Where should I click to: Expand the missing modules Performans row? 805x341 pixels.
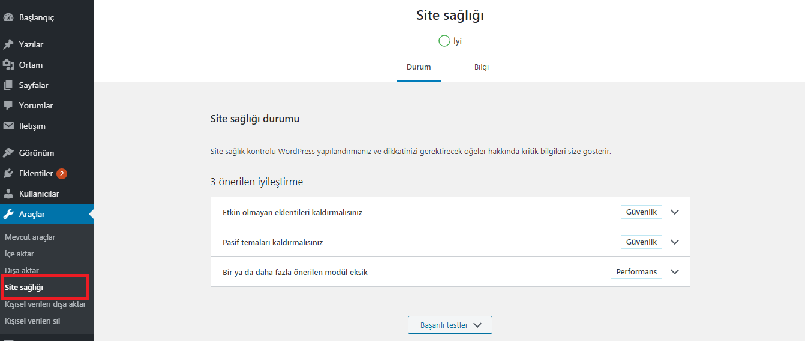(x=450, y=272)
